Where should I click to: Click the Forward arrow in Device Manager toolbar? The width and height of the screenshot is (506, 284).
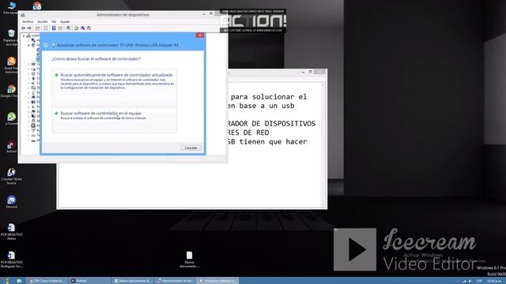pos(29,28)
